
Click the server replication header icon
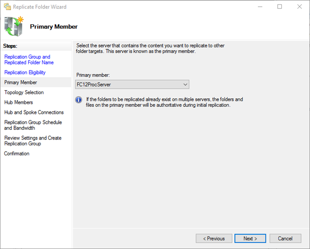click(x=14, y=26)
